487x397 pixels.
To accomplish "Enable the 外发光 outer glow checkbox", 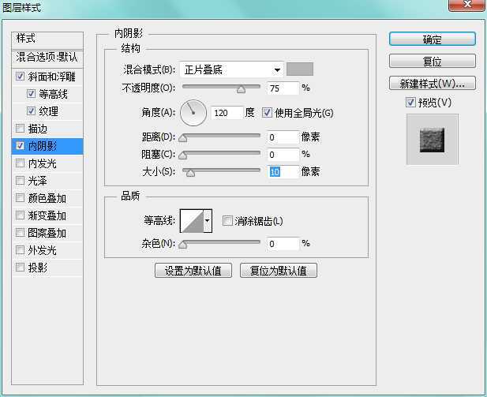I will [20, 250].
